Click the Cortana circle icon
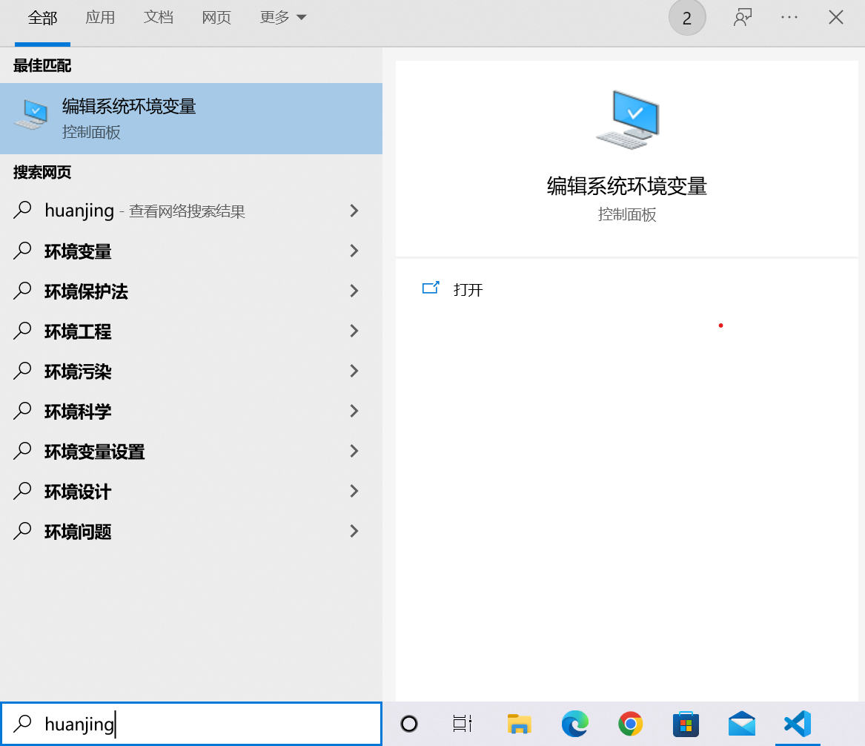 pos(408,724)
